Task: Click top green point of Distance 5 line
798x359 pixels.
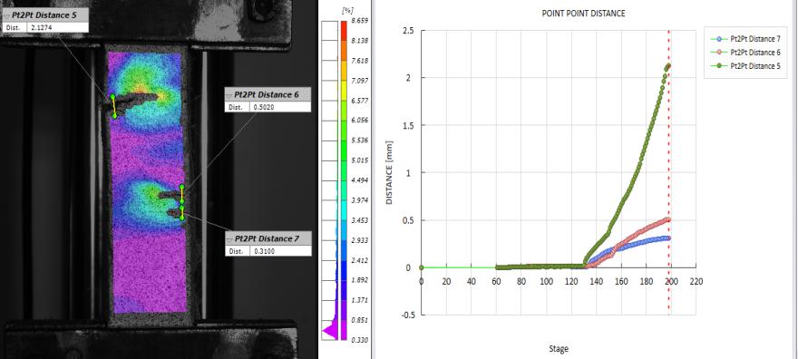Action: click(112, 97)
